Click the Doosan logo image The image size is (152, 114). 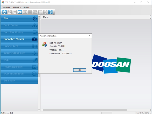(x=111, y=64)
